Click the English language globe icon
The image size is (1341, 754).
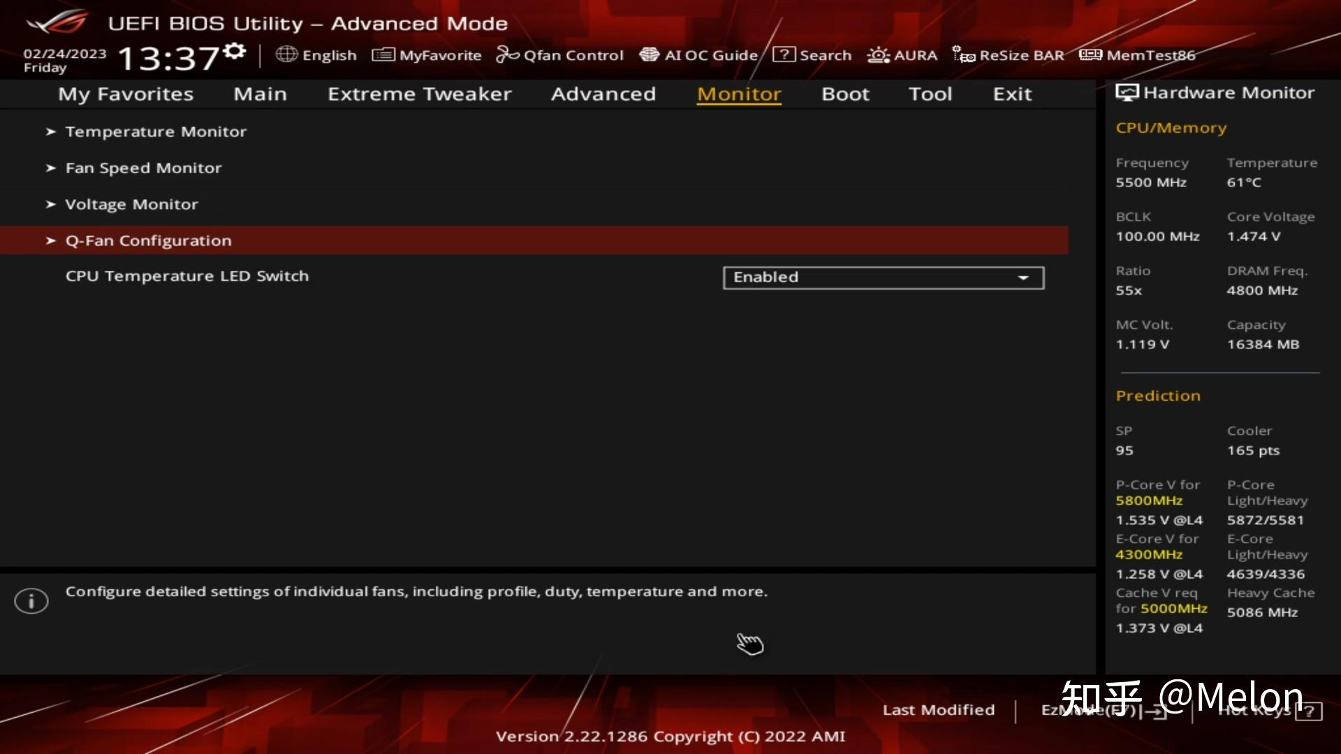pos(286,54)
